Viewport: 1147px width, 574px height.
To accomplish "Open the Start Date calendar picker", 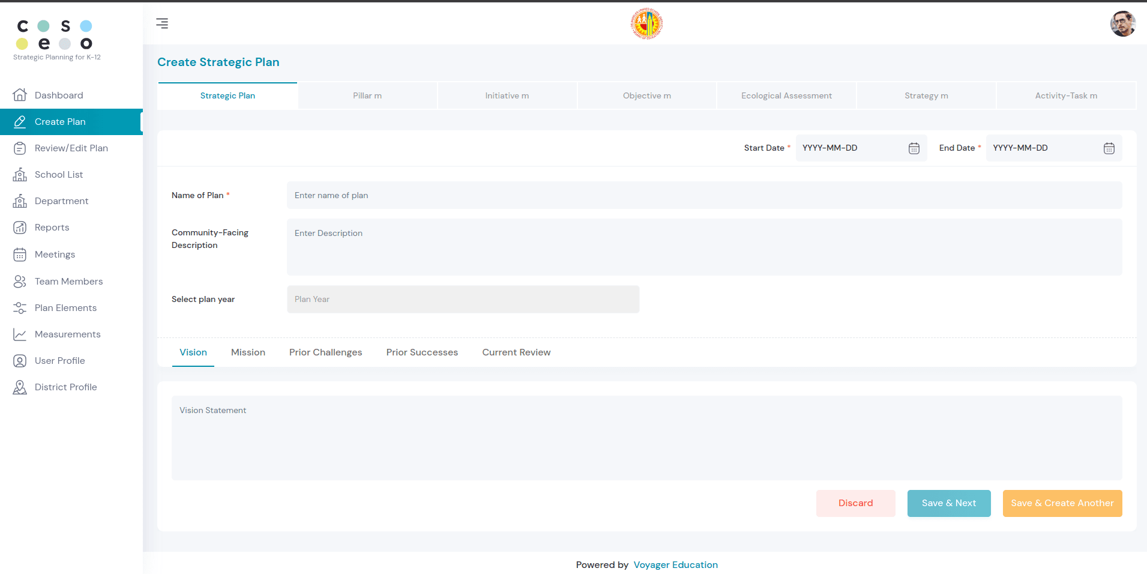I will pos(913,148).
